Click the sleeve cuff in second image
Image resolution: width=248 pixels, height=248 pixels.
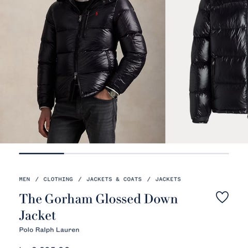click(x=200, y=119)
